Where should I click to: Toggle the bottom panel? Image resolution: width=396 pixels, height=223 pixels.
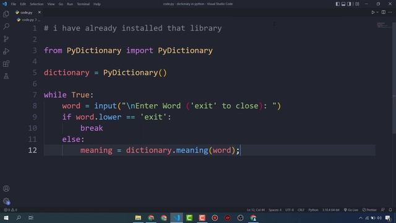pos(343,4)
